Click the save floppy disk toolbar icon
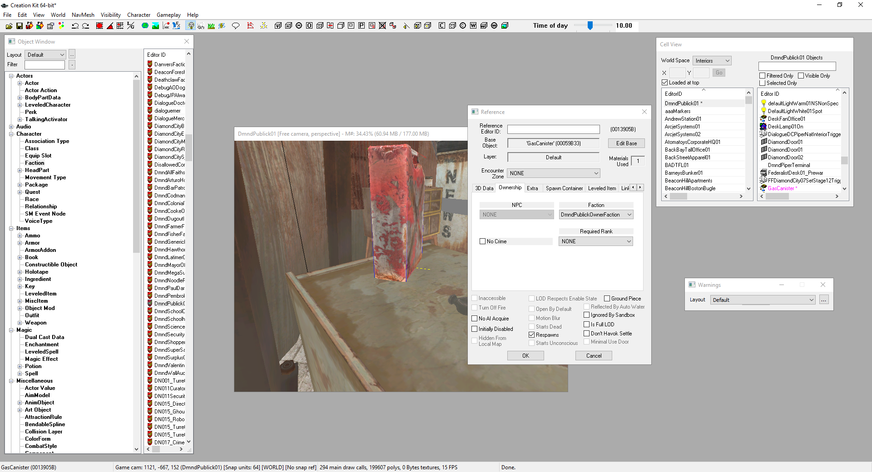Image resolution: width=872 pixels, height=472 pixels. click(x=20, y=26)
